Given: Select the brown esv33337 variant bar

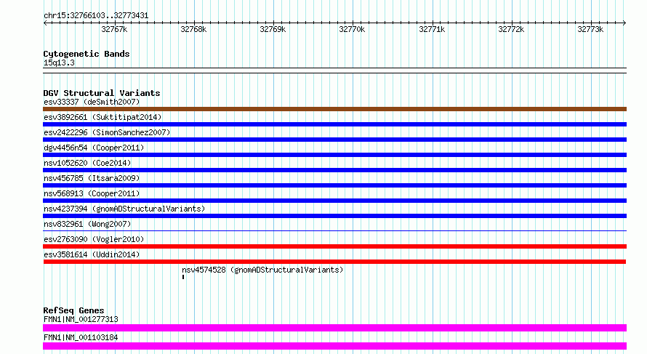Looking at the screenshot, I should [334, 109].
